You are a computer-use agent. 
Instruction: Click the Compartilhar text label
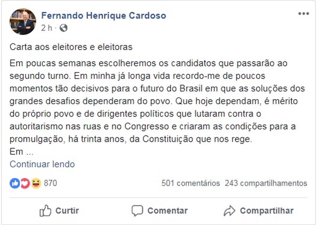pyautogui.click(x=267, y=211)
